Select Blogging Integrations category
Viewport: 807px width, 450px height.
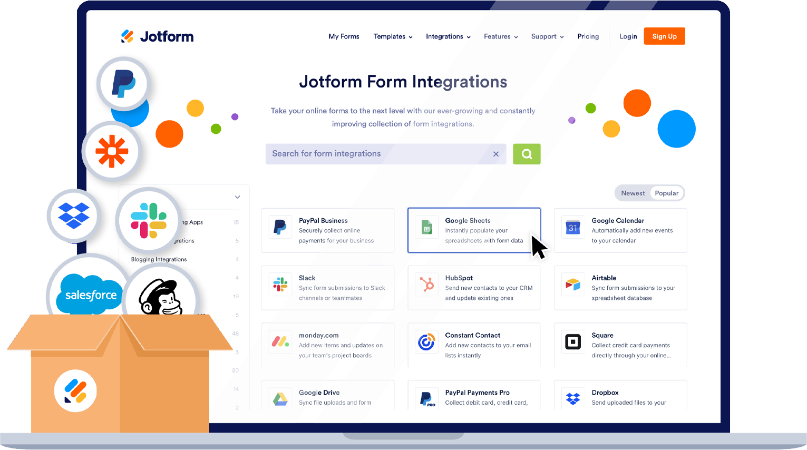[x=159, y=259]
